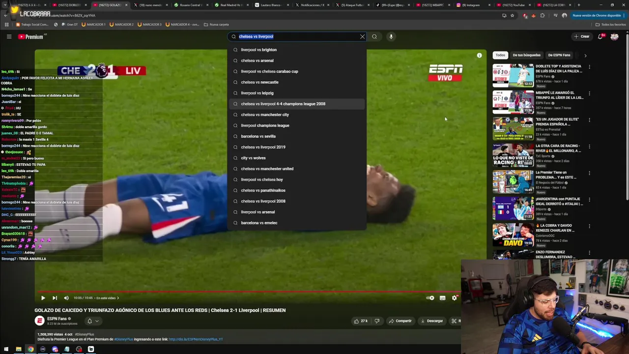629x354 pixels.
Task: Go to YouTube Premium home logo
Action: coord(31,36)
